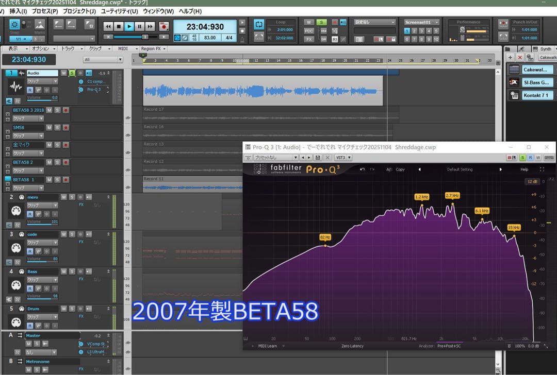Enable Loop mode in the transport module
The height and width of the screenshot is (375, 557).
click(259, 23)
